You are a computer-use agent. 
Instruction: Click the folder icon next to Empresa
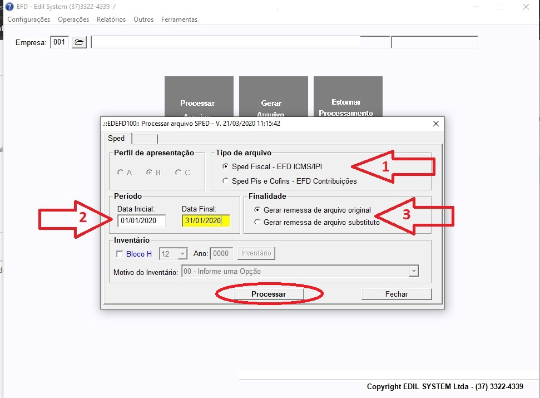(x=79, y=42)
